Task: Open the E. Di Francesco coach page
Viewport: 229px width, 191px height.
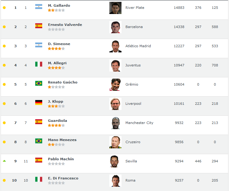Action: (63, 178)
